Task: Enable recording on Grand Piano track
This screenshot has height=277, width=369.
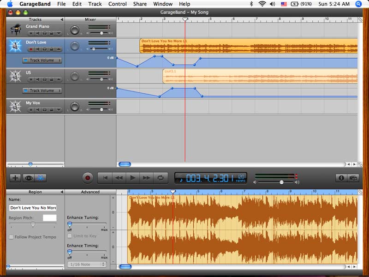Action: (31, 33)
